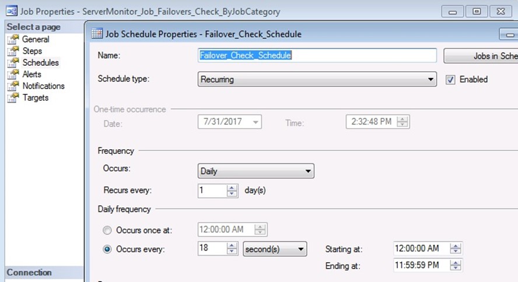This screenshot has width=518, height=282.
Task: Increase the Recurs every days value
Action: point(232,188)
